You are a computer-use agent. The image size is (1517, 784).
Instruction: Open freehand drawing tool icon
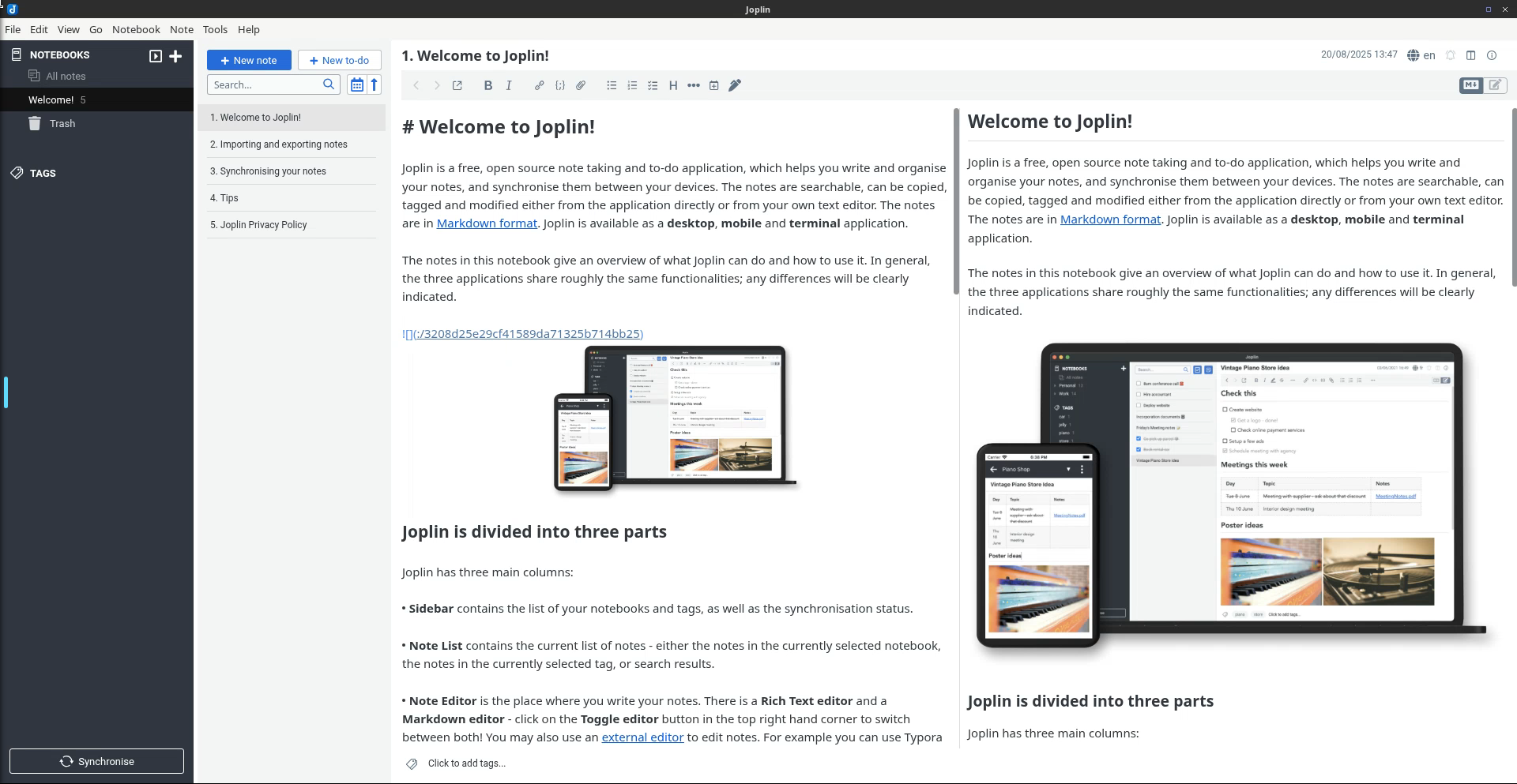(735, 85)
